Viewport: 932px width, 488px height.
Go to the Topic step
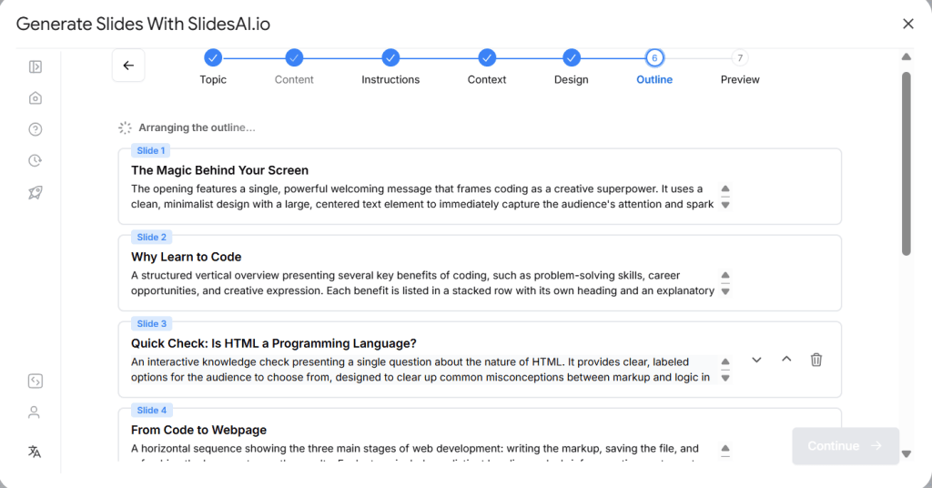tap(213, 58)
